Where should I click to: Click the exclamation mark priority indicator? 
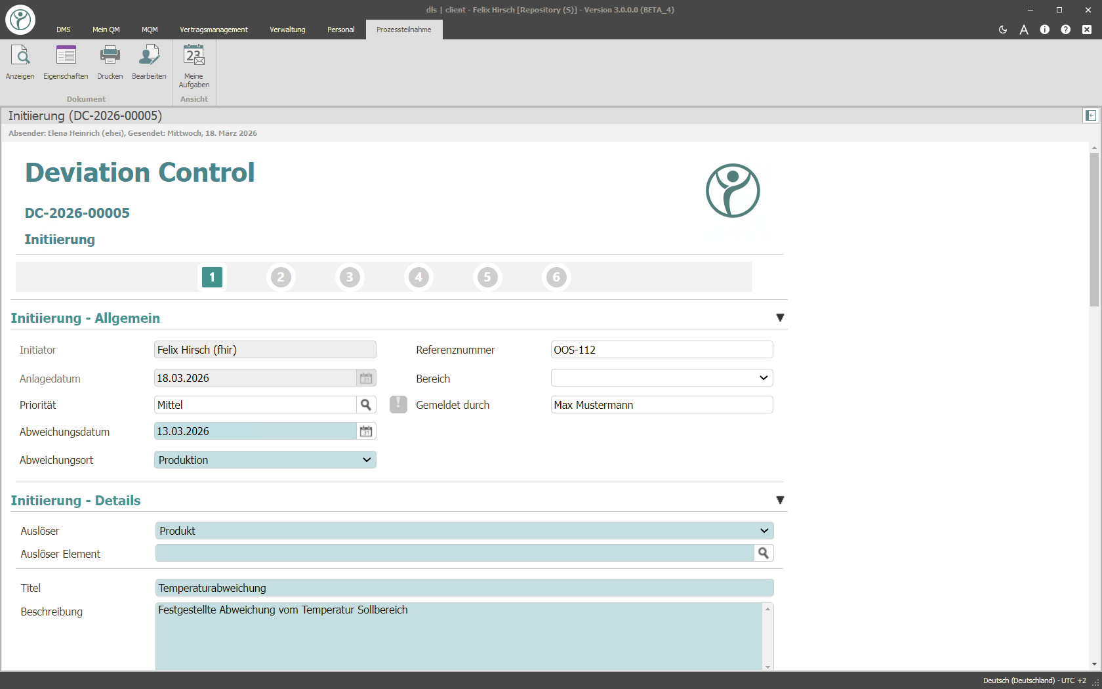click(x=398, y=404)
